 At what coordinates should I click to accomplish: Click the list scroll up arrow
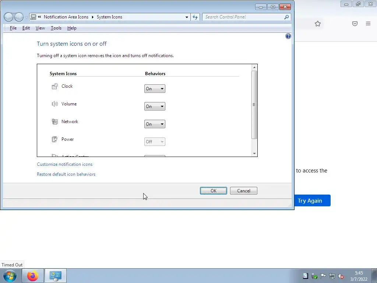point(254,67)
